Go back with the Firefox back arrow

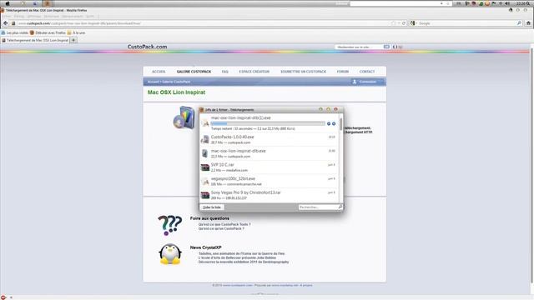coord(6,23)
